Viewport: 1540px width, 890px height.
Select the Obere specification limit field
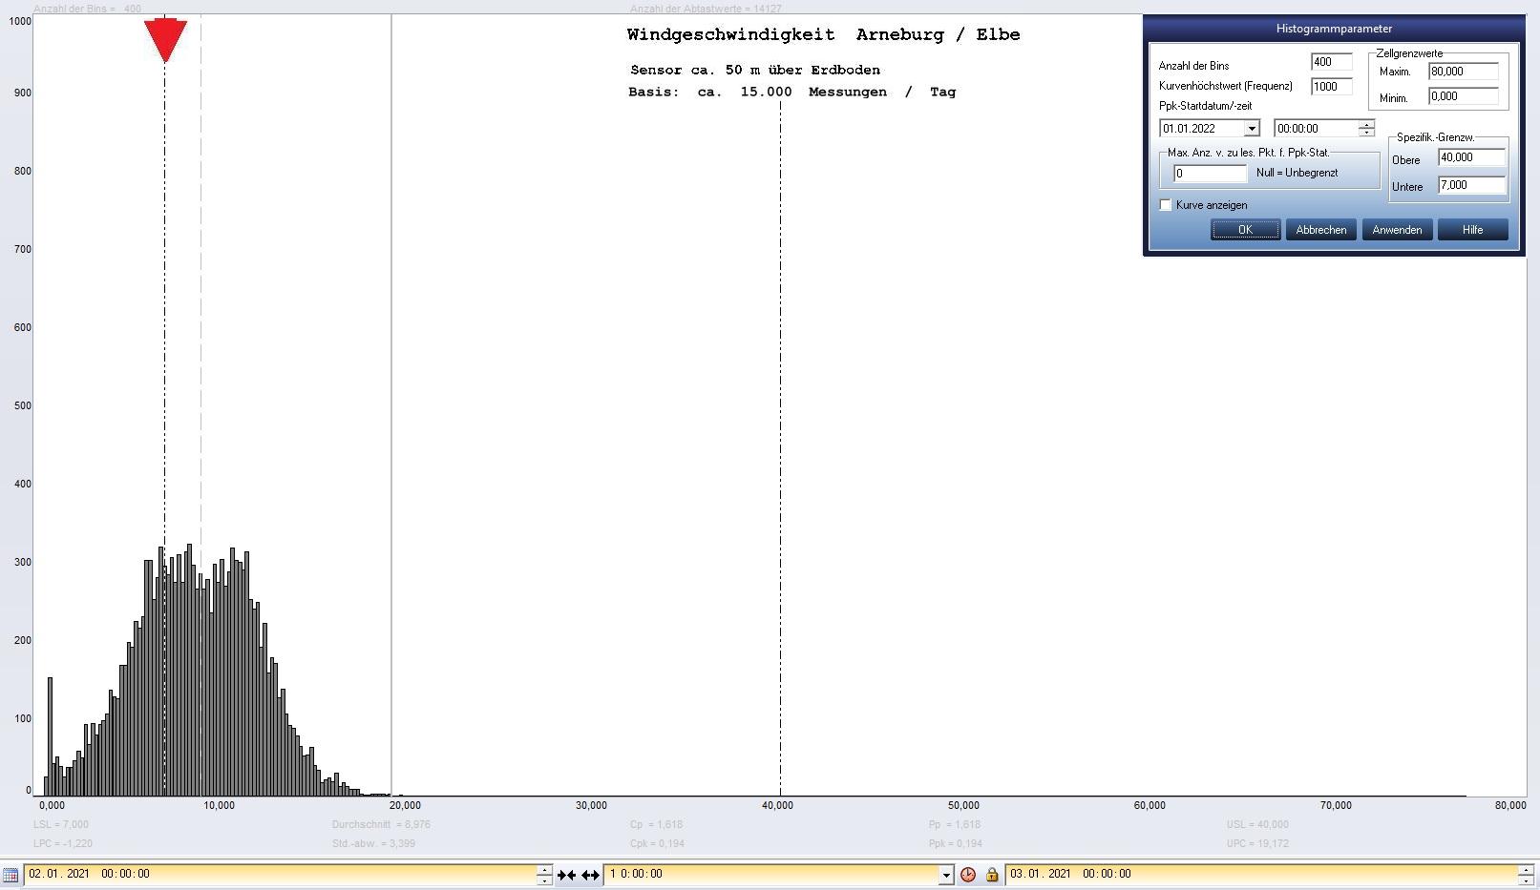(x=1471, y=157)
